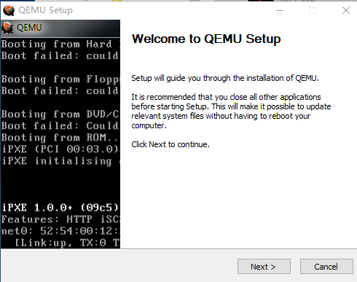The image size is (357, 282).
Task: Minimize the QEMU Setup window
Action: tap(280, 10)
